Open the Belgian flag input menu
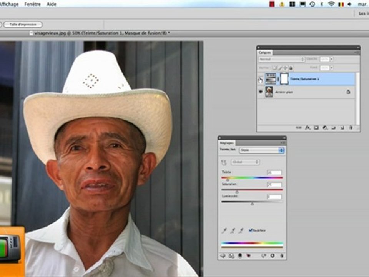Viewport: 369px width, 277px height. (341, 4)
